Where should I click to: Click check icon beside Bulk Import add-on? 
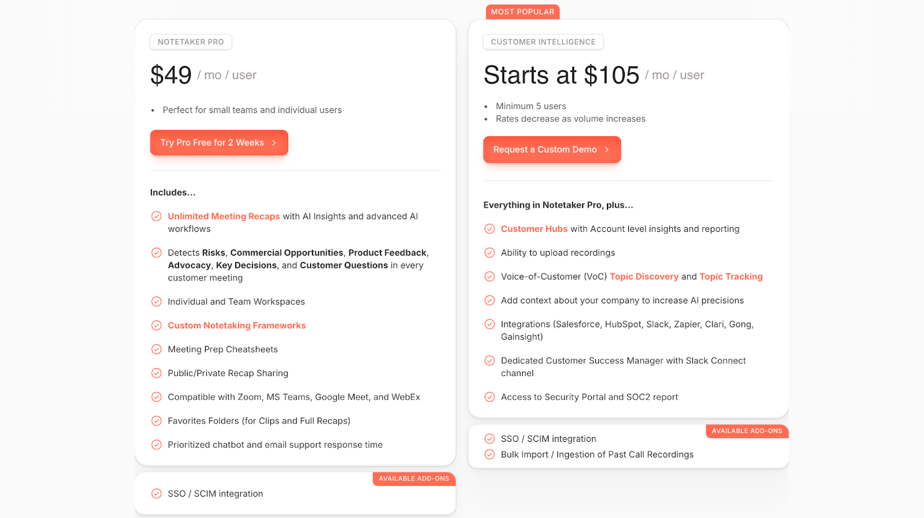(490, 455)
